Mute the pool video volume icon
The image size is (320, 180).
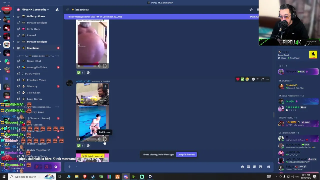click(x=99, y=139)
